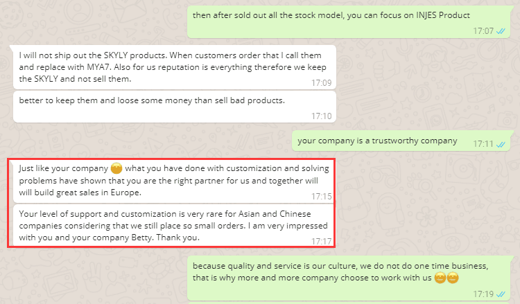
Task: Select the "I will not ship out the SKYLY" message
Action: click(x=173, y=67)
